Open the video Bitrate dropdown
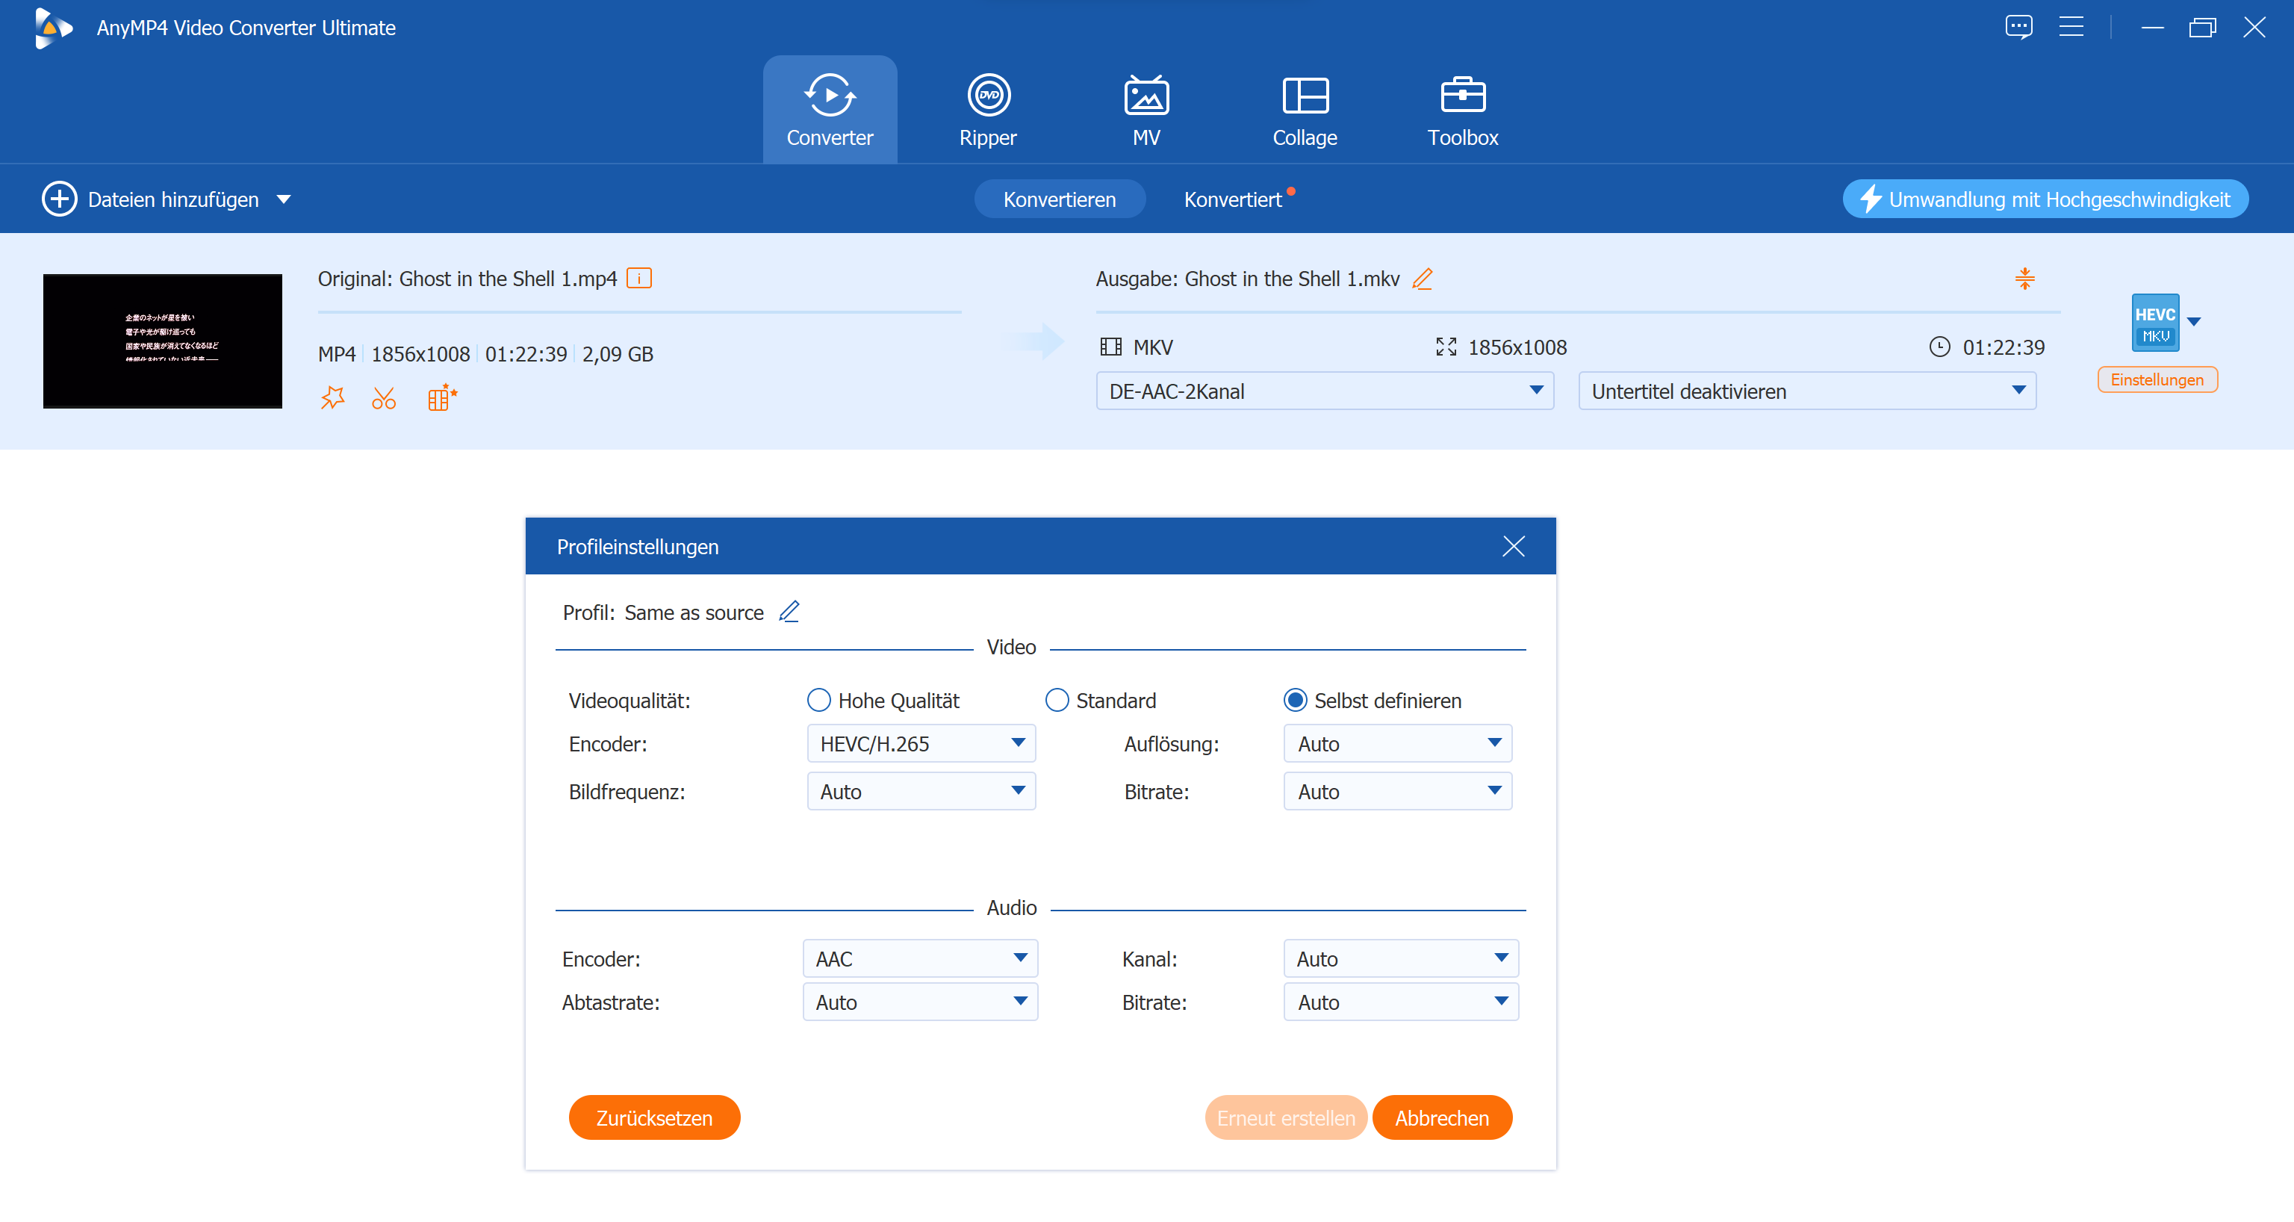This screenshot has width=2294, height=1222. [1397, 791]
